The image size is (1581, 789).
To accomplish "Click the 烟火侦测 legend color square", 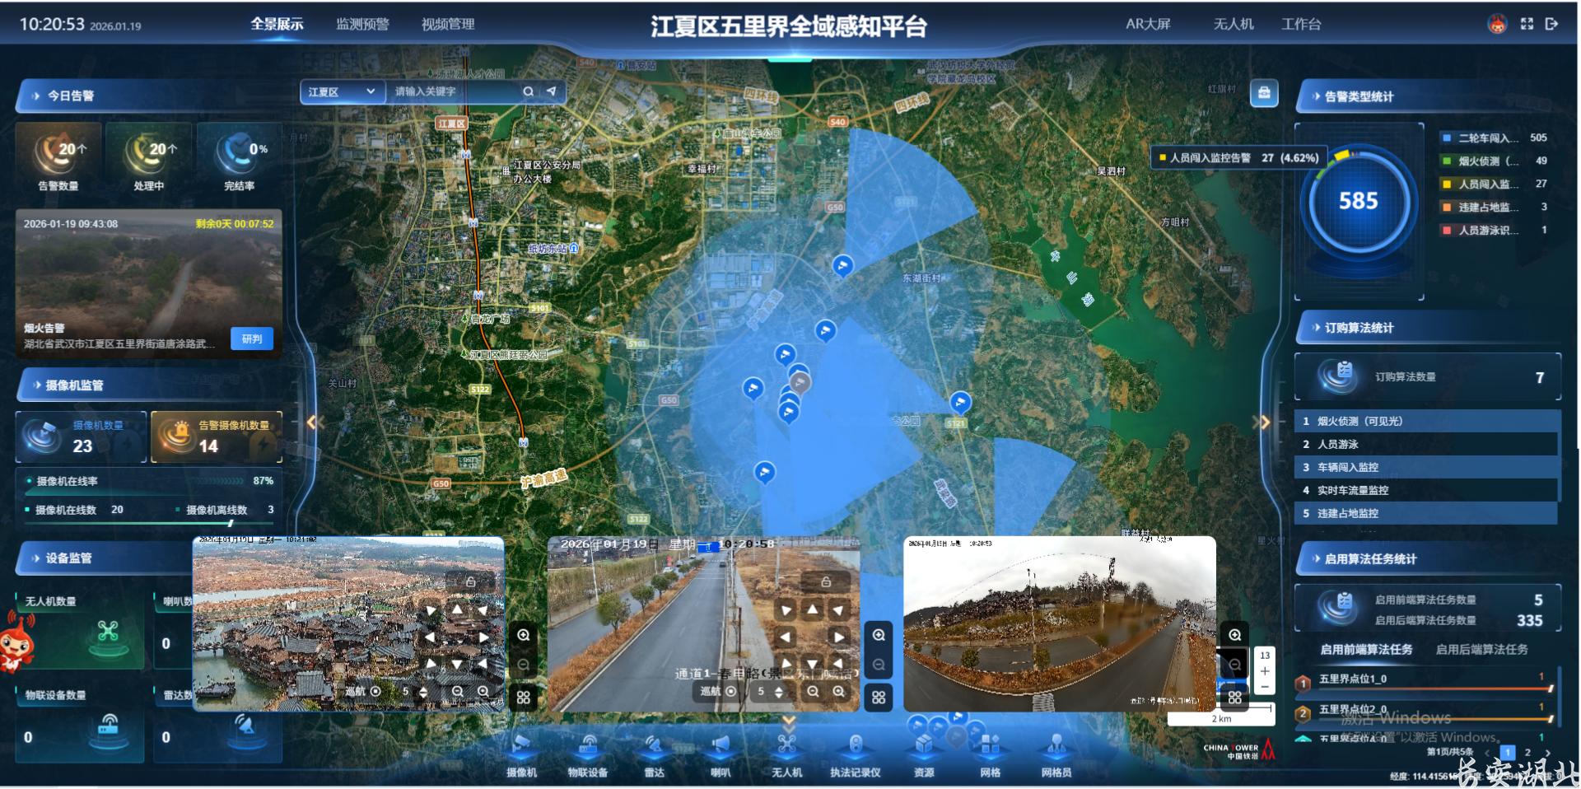I will (x=1445, y=161).
